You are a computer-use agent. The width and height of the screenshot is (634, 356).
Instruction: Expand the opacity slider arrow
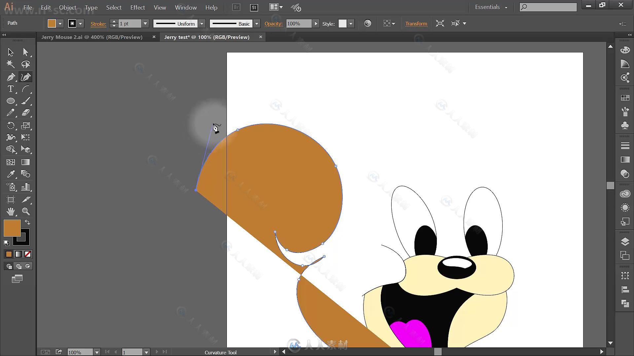tap(316, 23)
